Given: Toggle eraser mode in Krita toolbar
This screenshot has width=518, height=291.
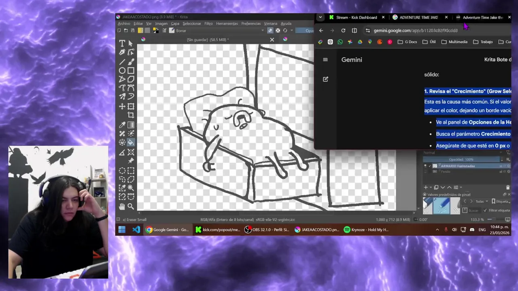Looking at the screenshot, I should click(270, 30).
